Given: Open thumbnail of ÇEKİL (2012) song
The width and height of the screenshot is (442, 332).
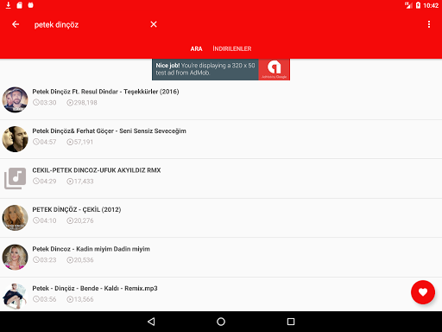Looking at the screenshot, I should (15, 218).
